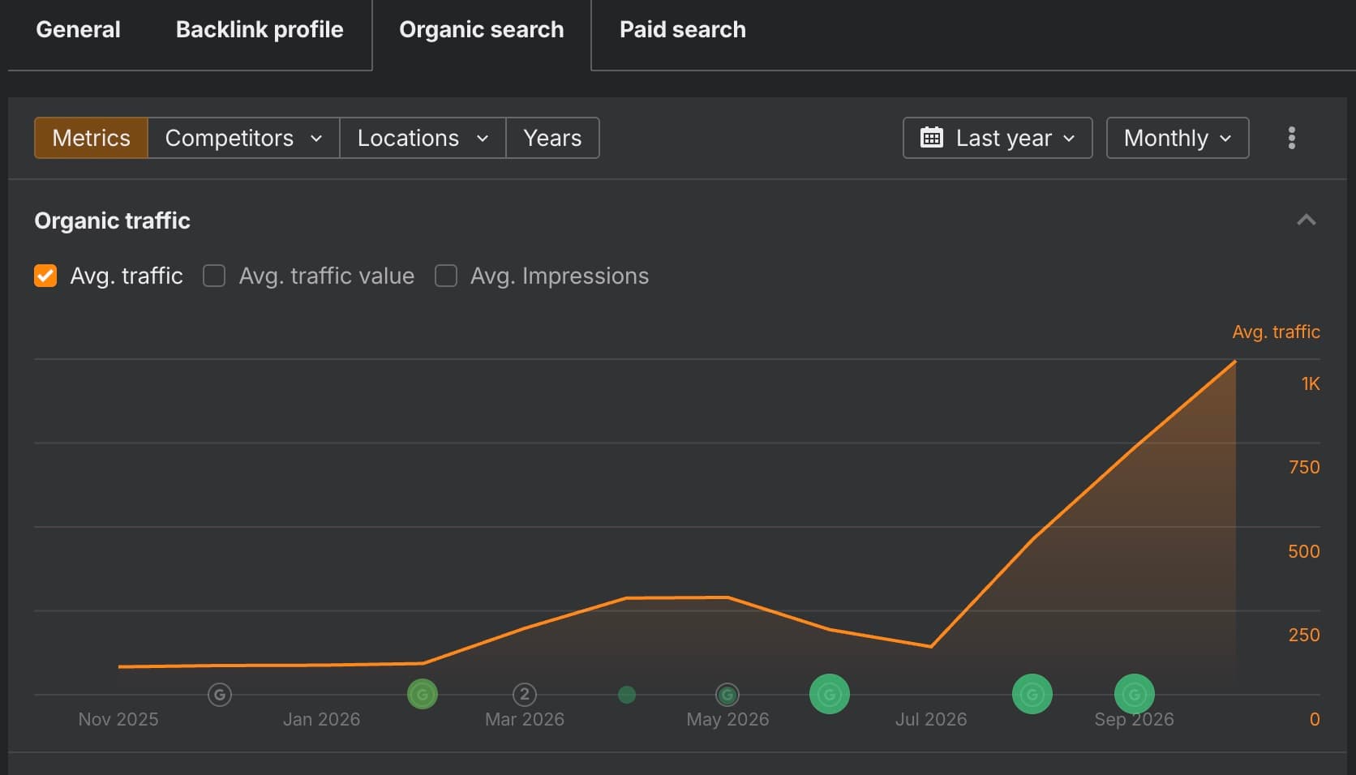Click the Jul 2026 axis label
This screenshot has height=775, width=1356.
coord(931,719)
